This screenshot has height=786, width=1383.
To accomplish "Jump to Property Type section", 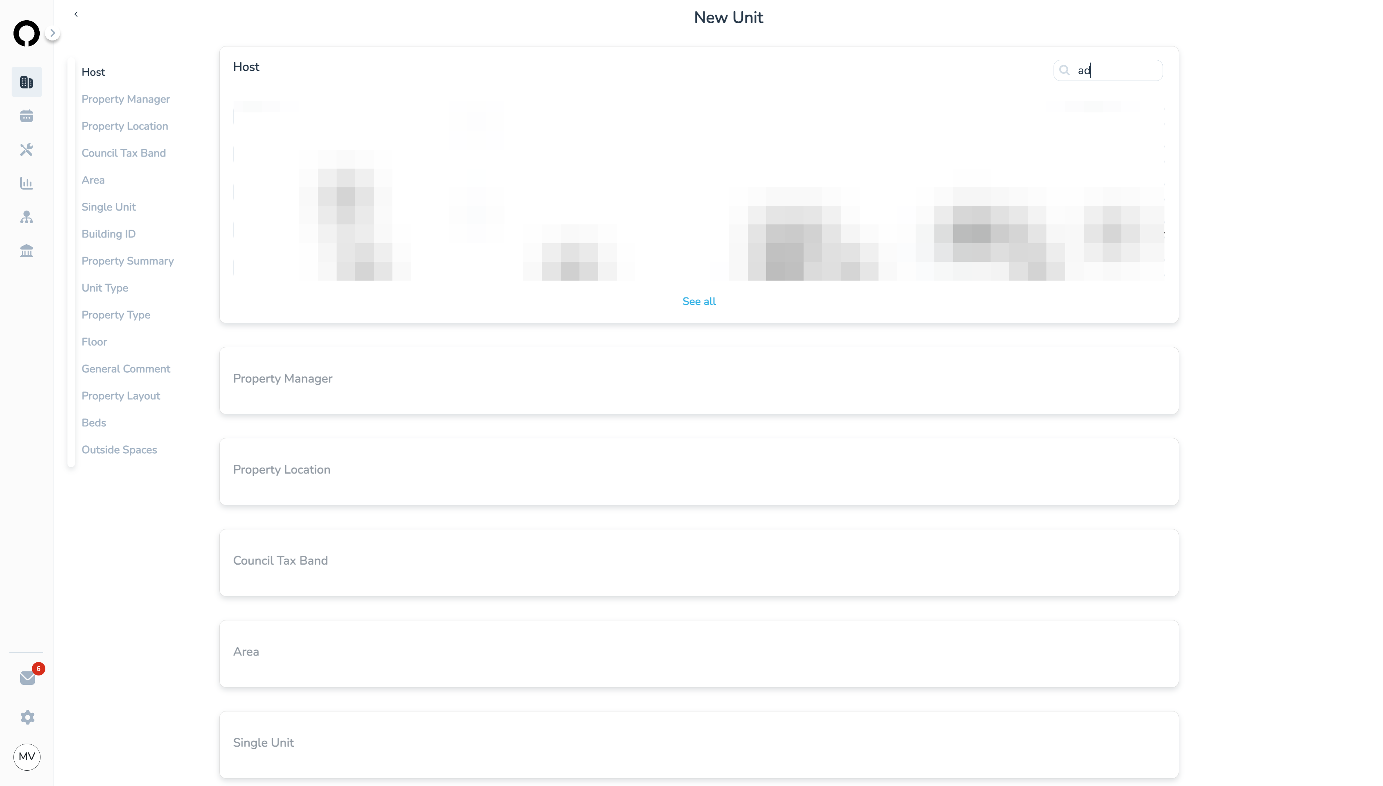I will click(115, 315).
